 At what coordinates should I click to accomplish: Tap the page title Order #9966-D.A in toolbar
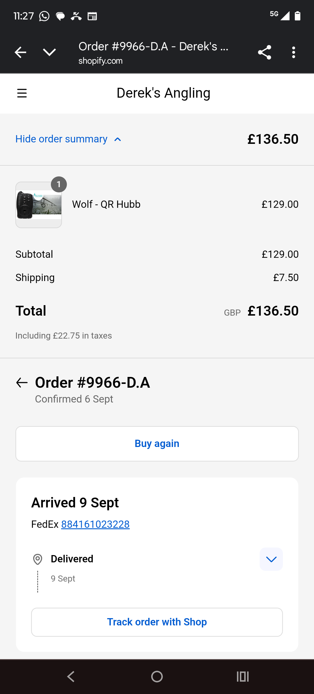click(x=153, y=46)
